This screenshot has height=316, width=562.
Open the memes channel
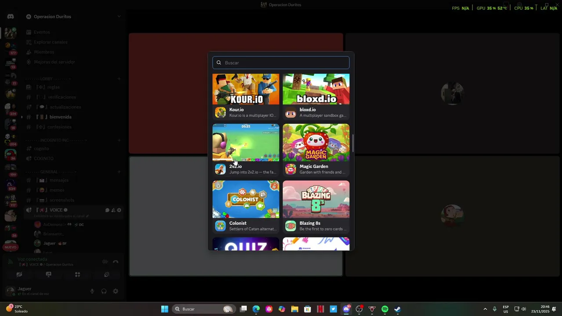(x=73, y=190)
